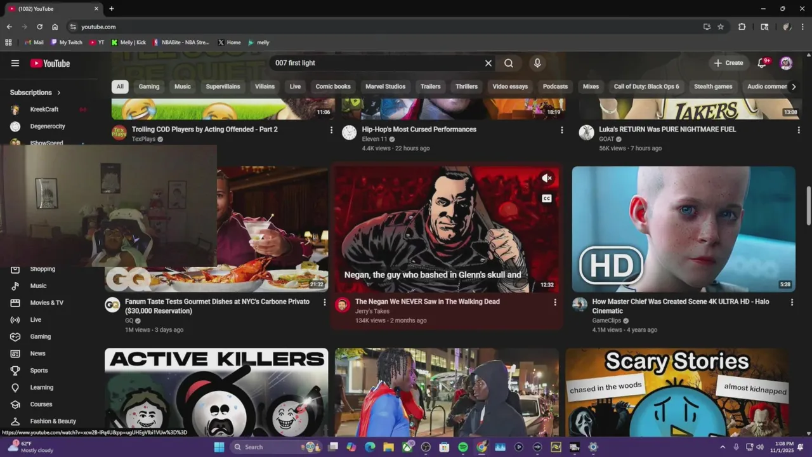
Task: Open Sports in the sidebar
Action: point(39,371)
